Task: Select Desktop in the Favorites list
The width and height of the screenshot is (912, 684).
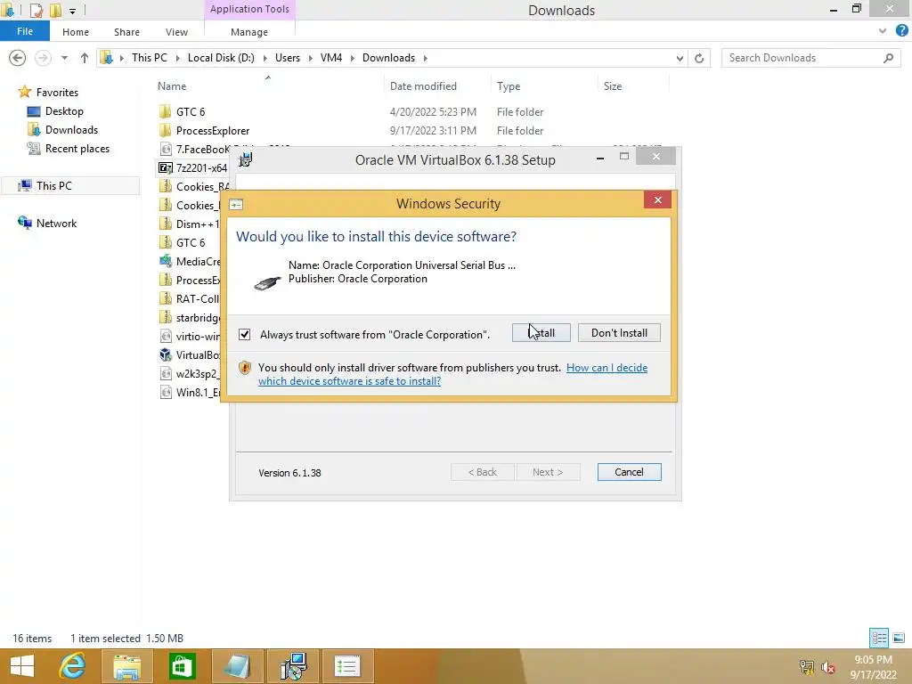Action: [x=64, y=111]
